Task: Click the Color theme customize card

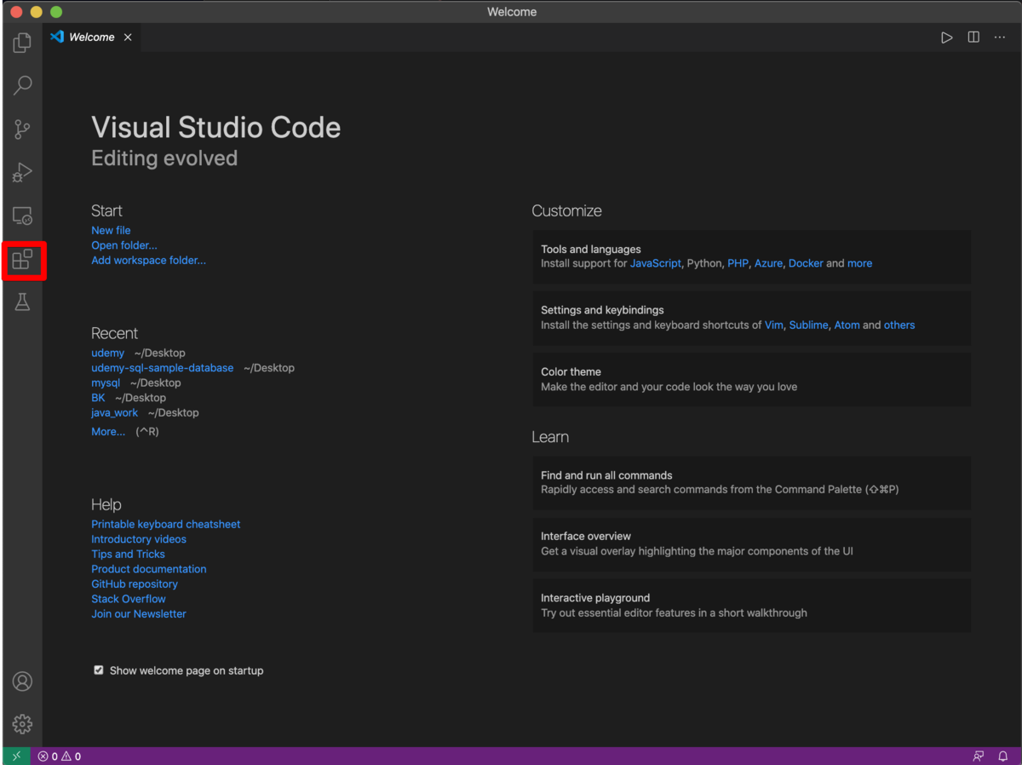Action: [751, 379]
